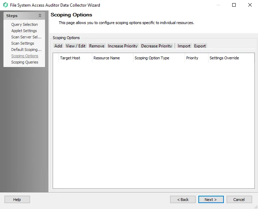Open Scan Settings step
Viewport: 258px width, 209px height.
click(23, 43)
